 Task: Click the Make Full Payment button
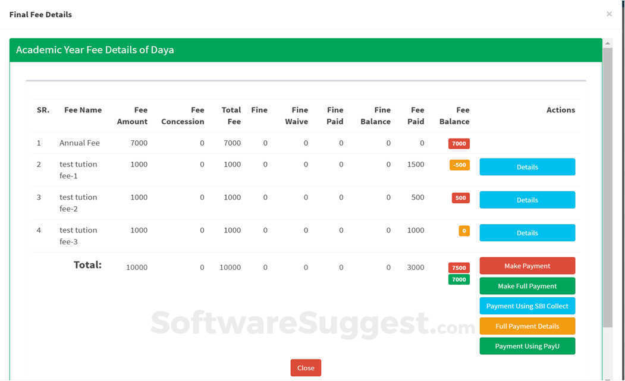coord(527,285)
